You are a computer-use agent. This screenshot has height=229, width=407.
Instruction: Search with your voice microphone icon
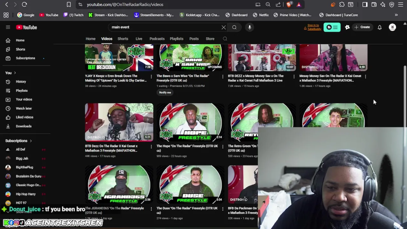(x=250, y=27)
